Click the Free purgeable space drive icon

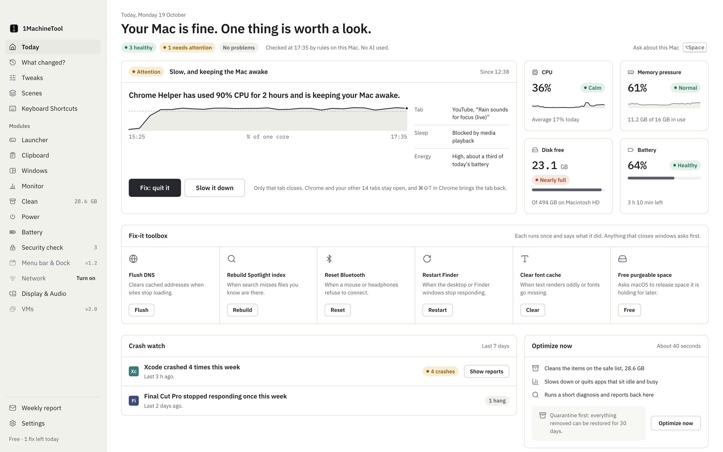(622, 259)
